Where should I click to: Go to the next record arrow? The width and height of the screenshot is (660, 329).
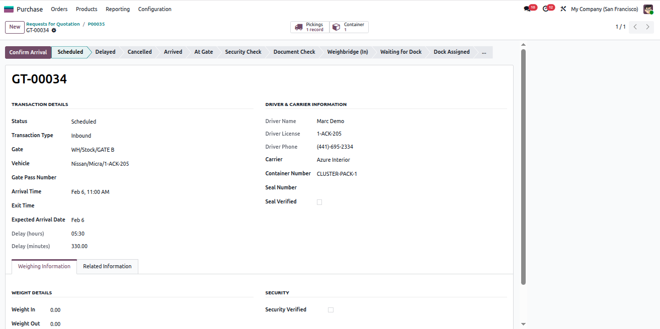click(x=648, y=27)
